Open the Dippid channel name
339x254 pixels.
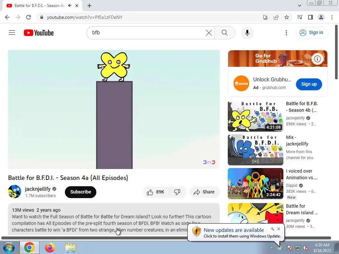point(291,185)
